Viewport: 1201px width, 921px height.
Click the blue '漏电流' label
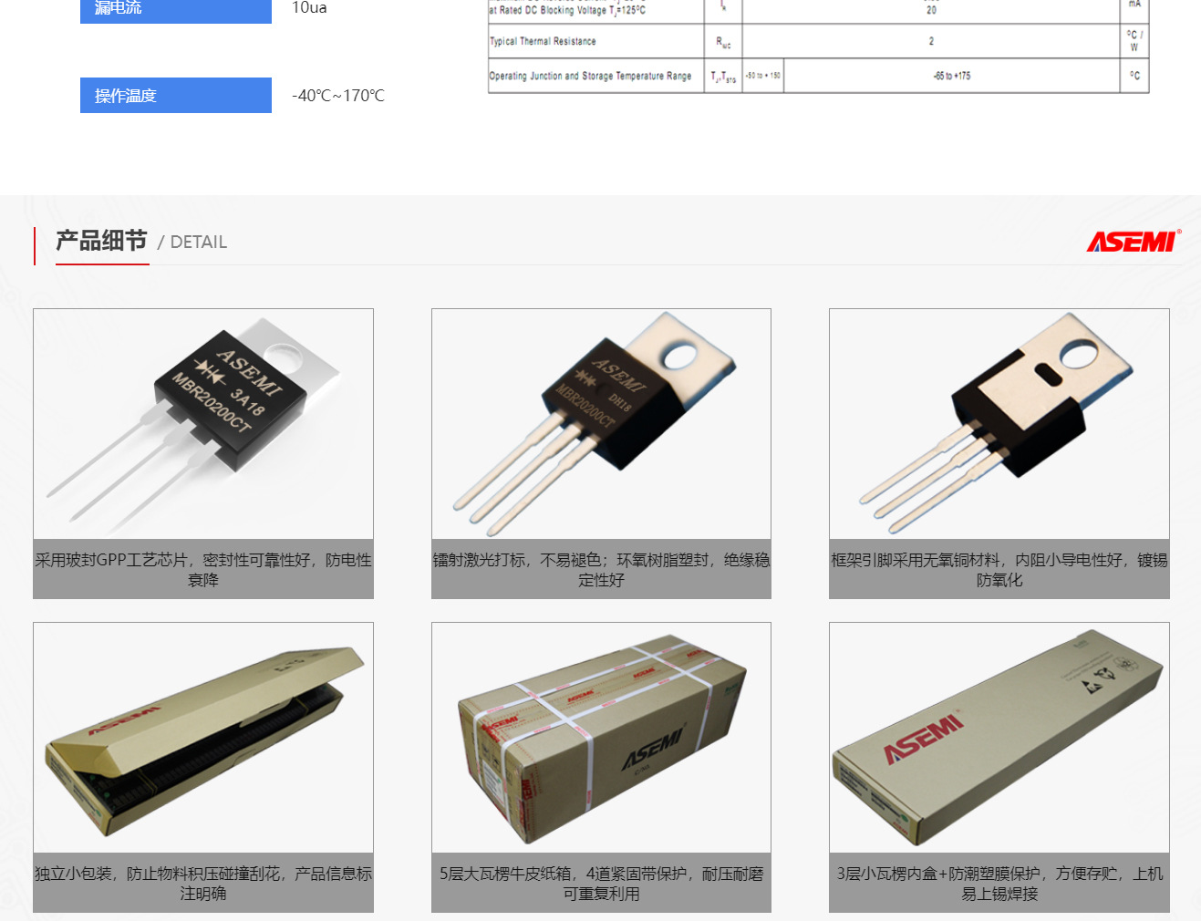coord(176,8)
